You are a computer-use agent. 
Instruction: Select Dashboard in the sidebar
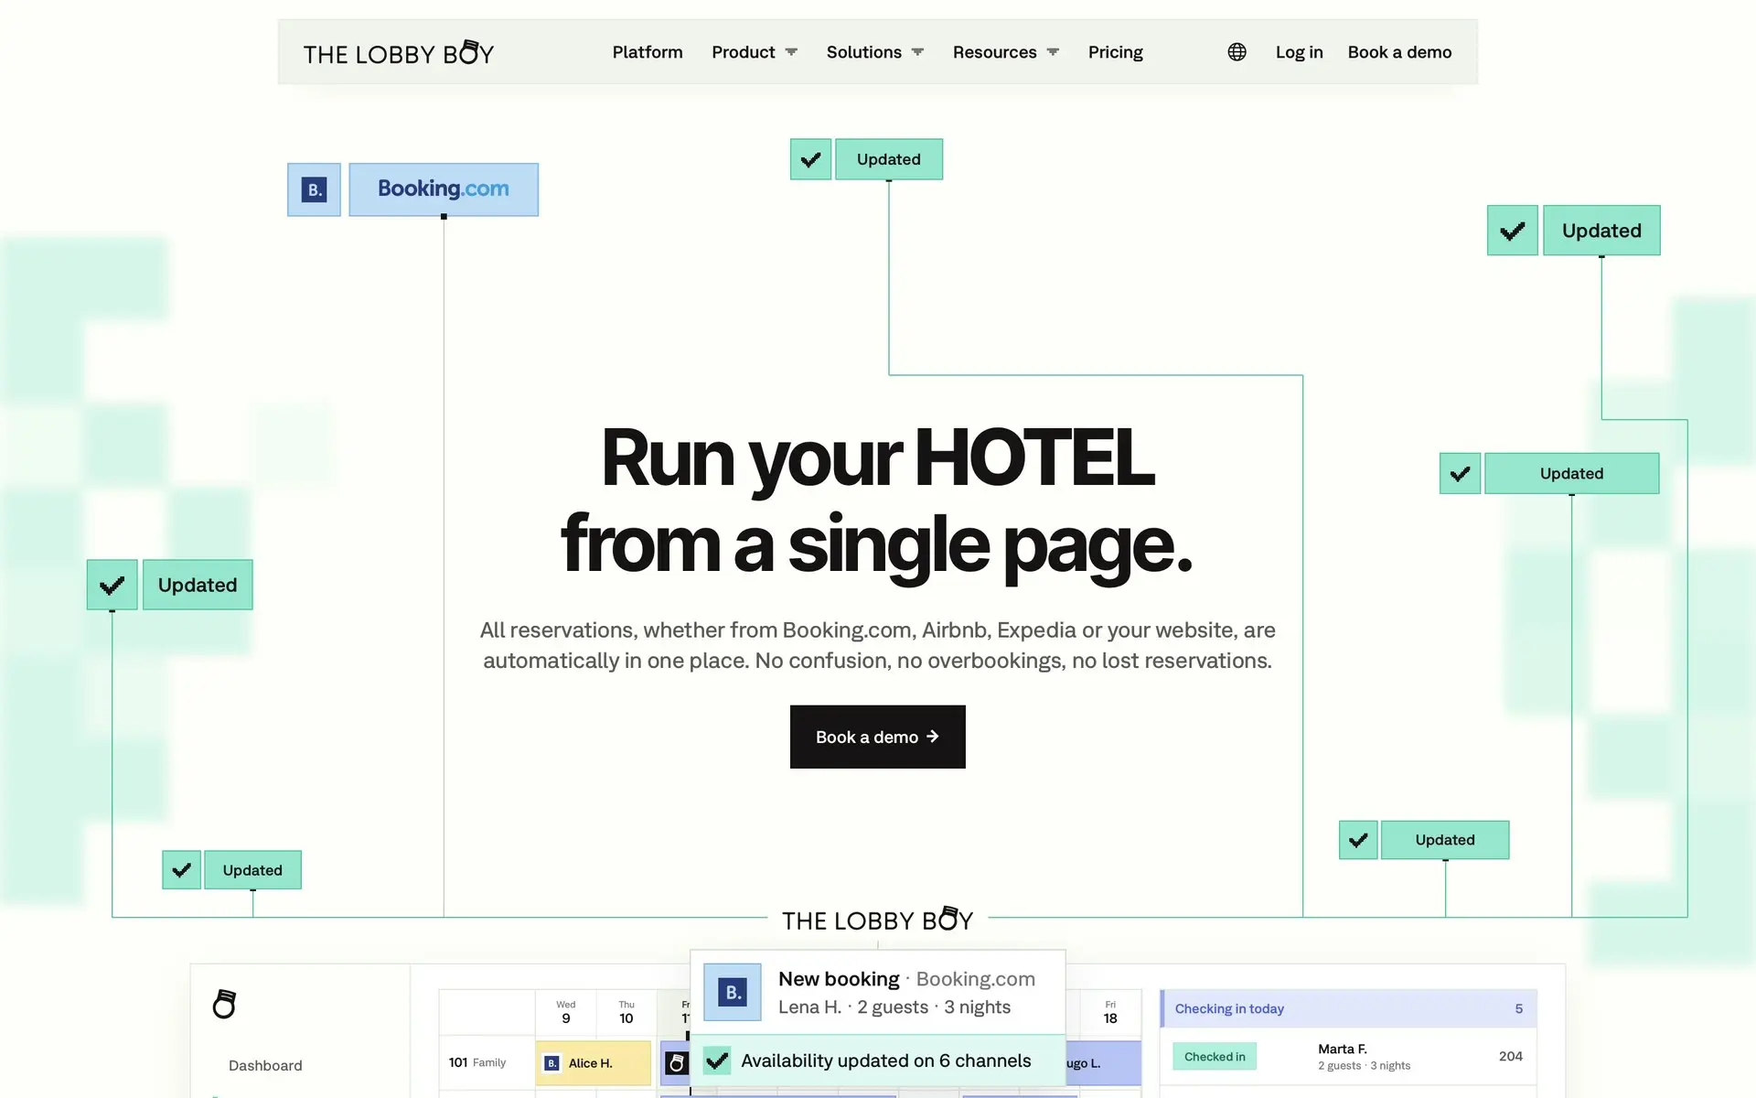pyautogui.click(x=265, y=1065)
